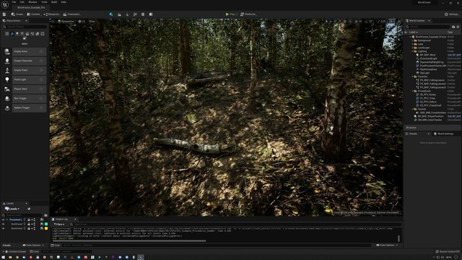
Task: Open the Levels dropdown menu
Action: click(12, 209)
